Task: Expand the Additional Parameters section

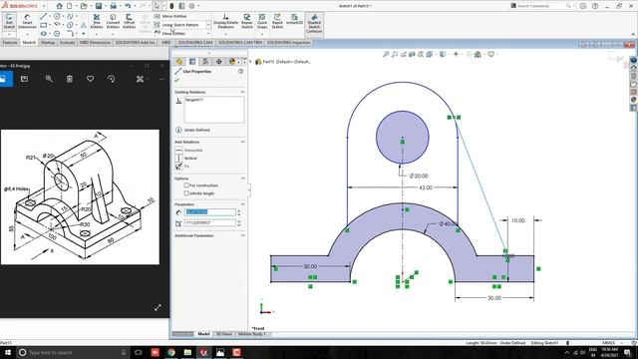Action: [243, 235]
